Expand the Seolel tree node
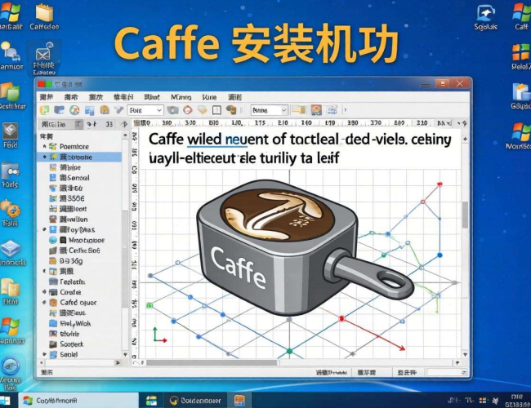Image resolution: width=531 pixels, height=408 pixels. [44, 354]
